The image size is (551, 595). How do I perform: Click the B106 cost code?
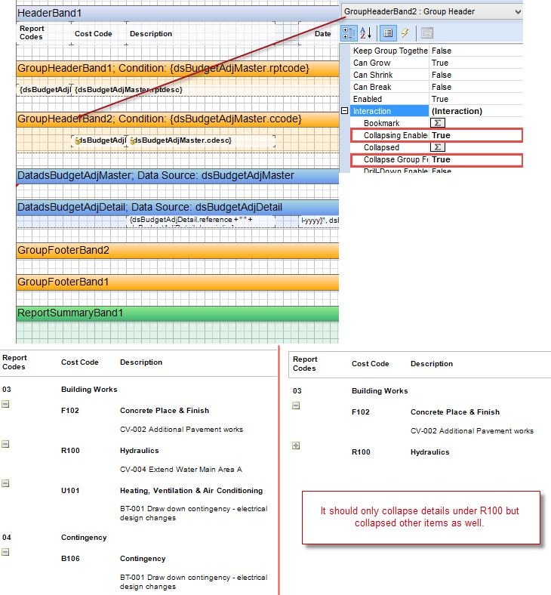pos(70,559)
